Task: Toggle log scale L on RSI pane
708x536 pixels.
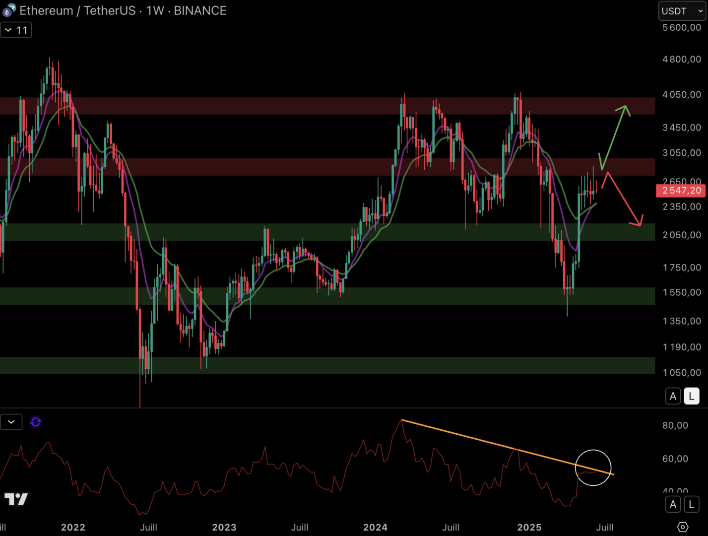Action: pyautogui.click(x=692, y=505)
